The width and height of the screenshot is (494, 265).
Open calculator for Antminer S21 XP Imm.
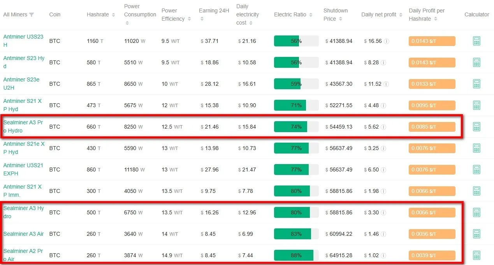[476, 191]
